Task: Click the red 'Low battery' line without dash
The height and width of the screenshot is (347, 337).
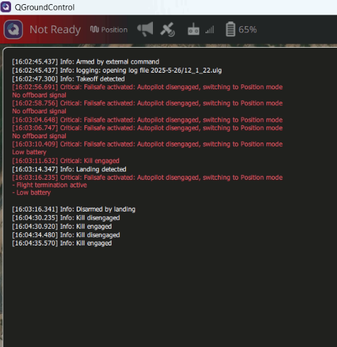Action: [x=29, y=152]
